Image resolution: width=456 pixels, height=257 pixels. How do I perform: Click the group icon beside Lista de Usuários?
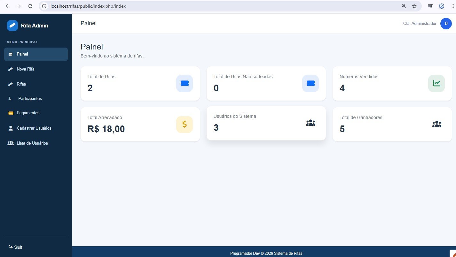(11, 143)
